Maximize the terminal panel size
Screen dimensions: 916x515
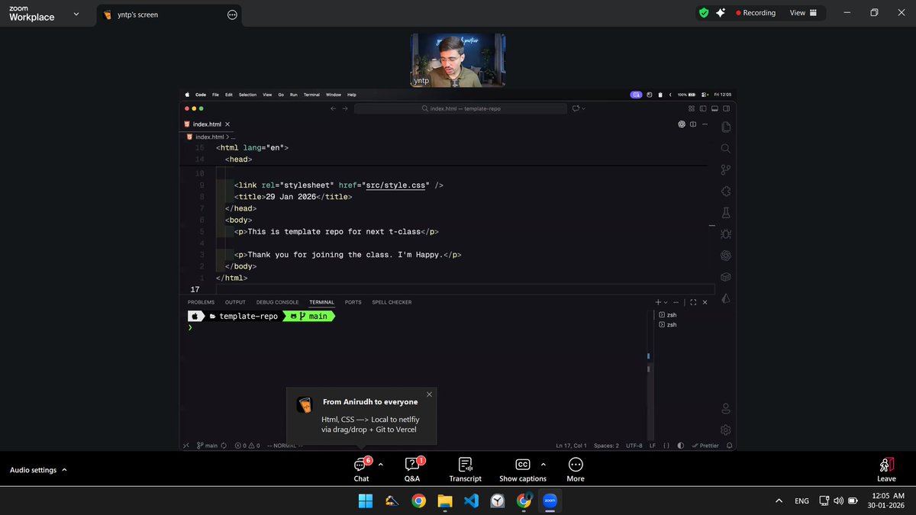tap(693, 302)
